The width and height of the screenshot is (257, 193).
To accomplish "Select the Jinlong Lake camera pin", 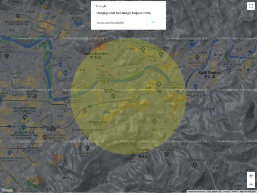I will (x=191, y=42).
